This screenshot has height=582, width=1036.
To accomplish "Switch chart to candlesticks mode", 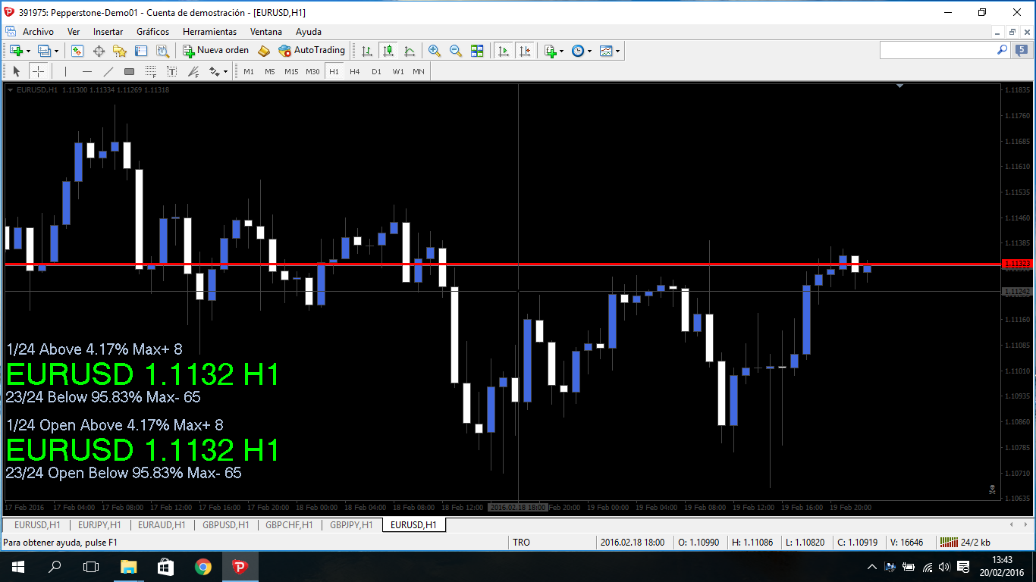I will click(x=388, y=51).
